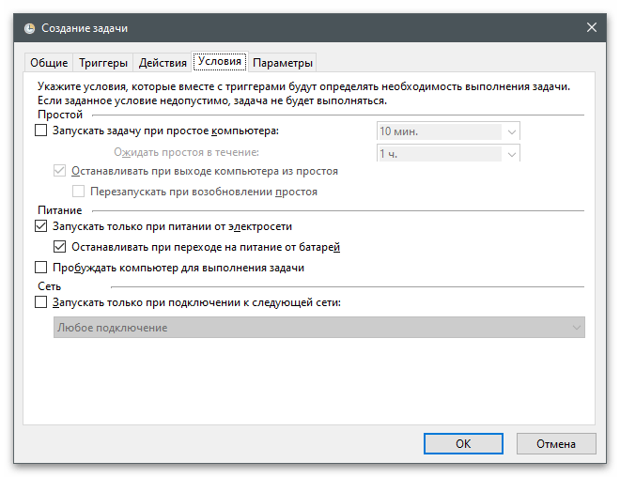Expand the 1 ч. wait duration dropdown
This screenshot has height=477, width=620.
point(448,153)
